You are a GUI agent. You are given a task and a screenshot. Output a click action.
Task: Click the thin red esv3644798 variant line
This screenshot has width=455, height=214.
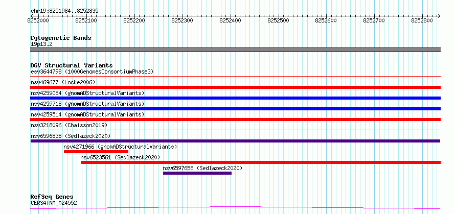(x=236, y=77)
